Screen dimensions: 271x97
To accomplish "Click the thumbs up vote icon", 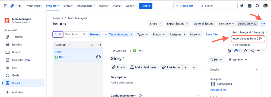I will coord(246,51).
